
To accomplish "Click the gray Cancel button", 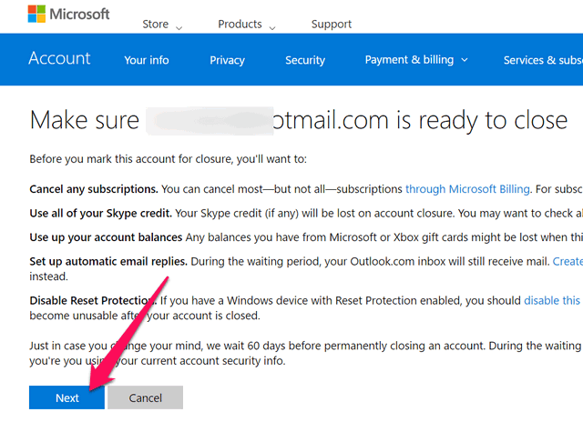I will [145, 397].
